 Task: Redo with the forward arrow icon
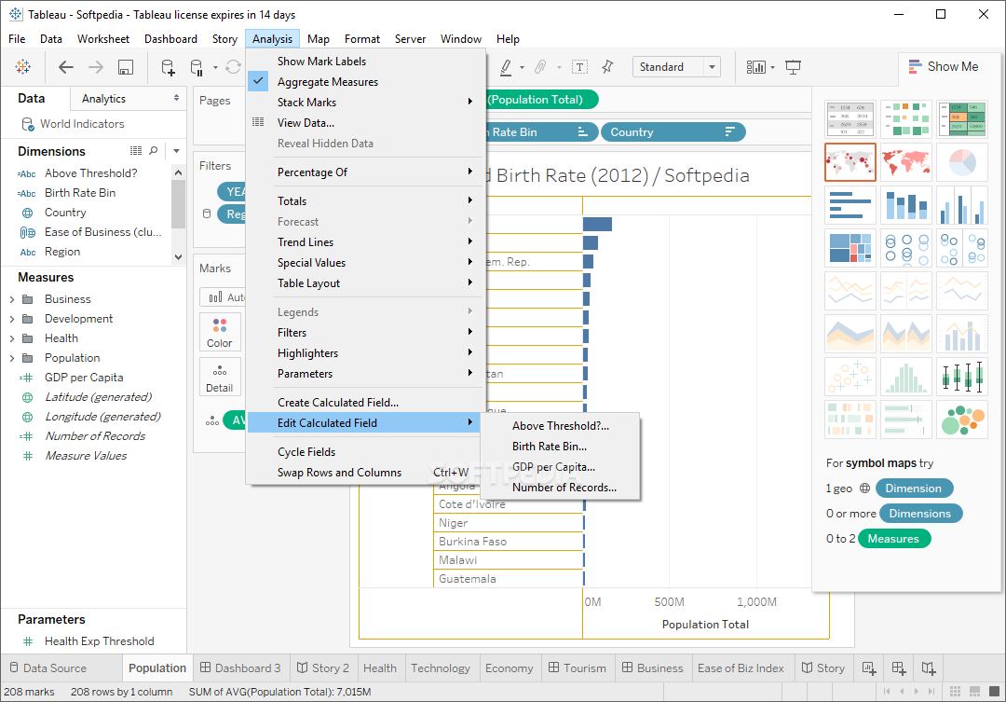click(96, 67)
